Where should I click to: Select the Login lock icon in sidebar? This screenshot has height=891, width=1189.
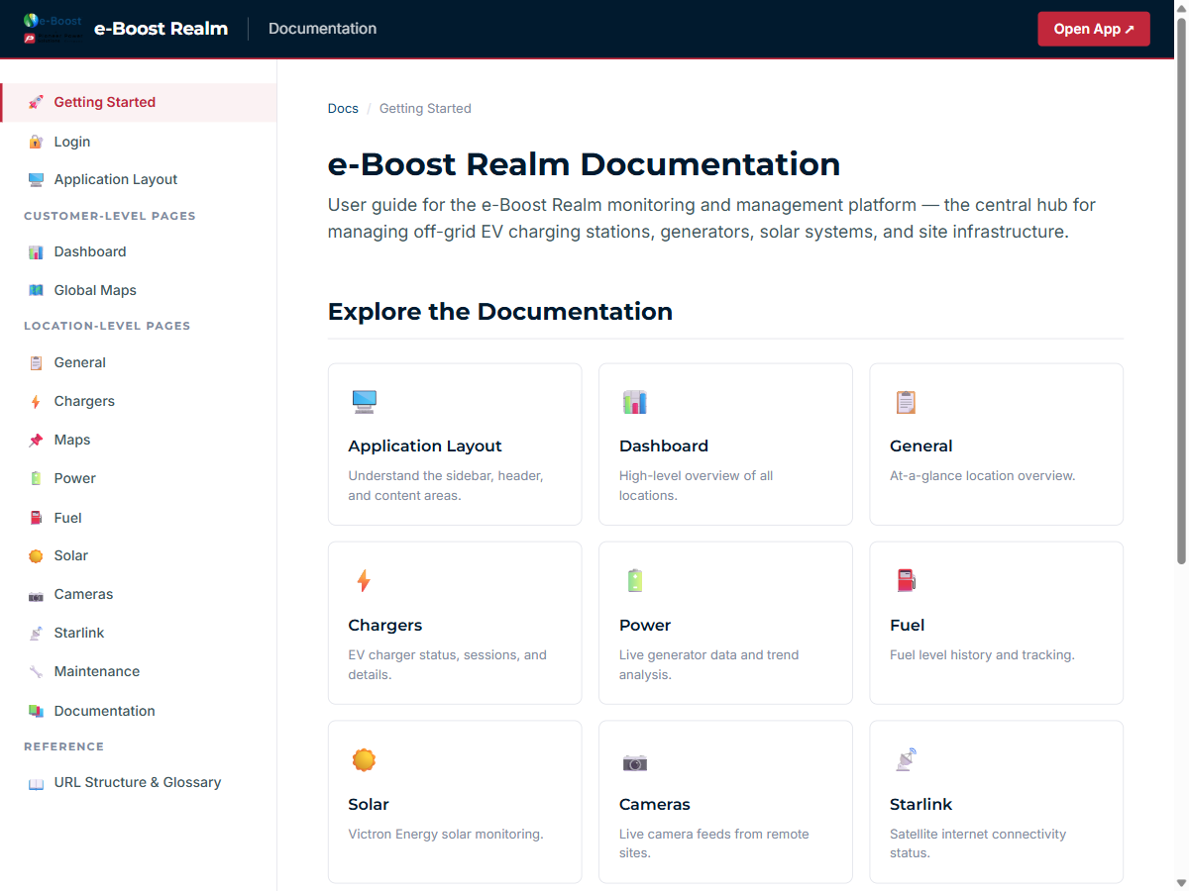click(35, 142)
